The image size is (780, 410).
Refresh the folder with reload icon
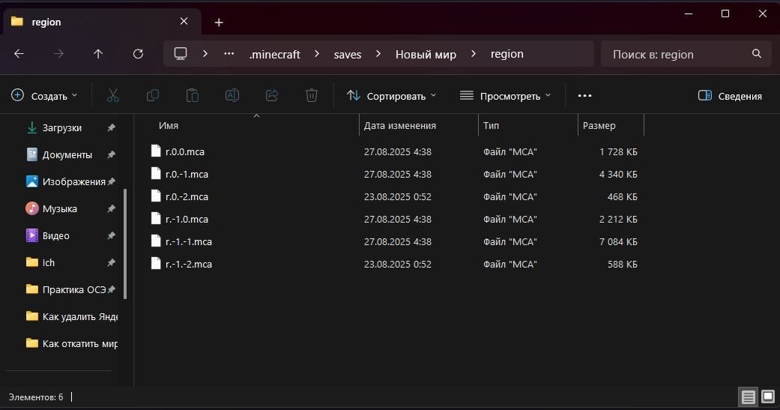click(x=138, y=54)
